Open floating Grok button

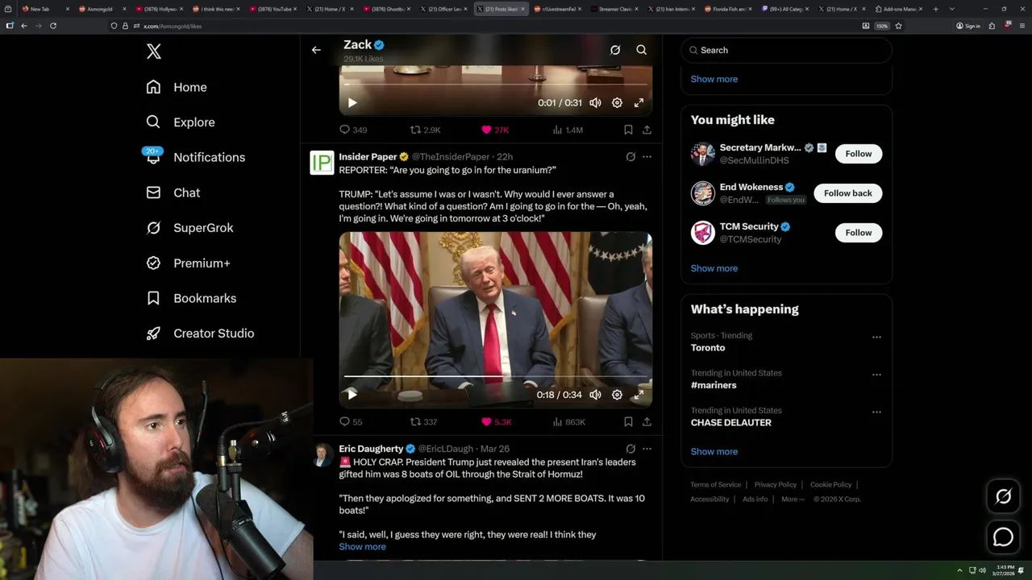[x=1004, y=497]
